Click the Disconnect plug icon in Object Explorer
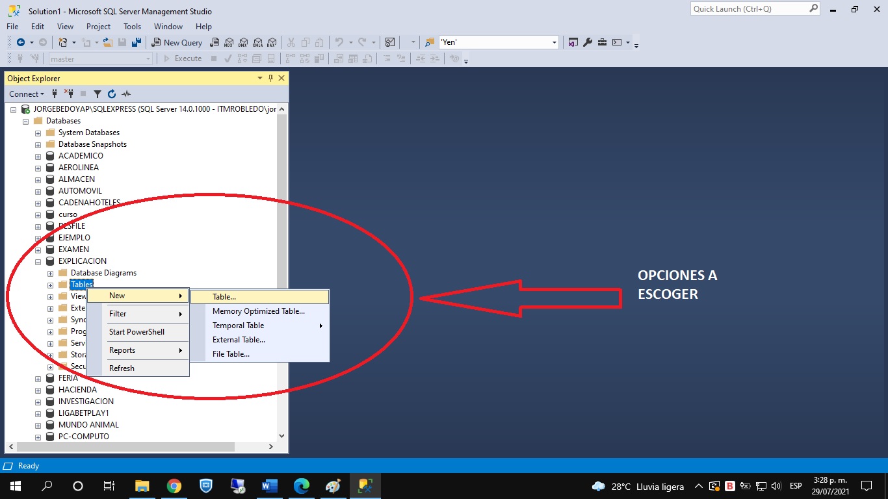The height and width of the screenshot is (499, 888). coord(69,94)
